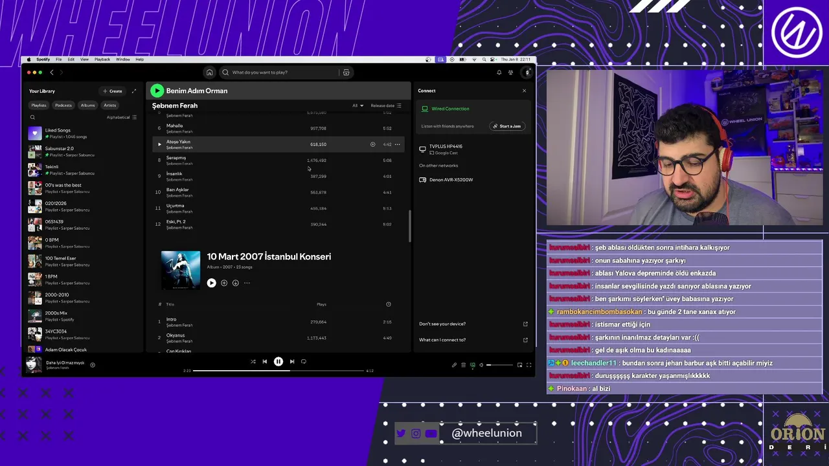Open the Window menu
Viewport: 829px width, 466px height.
[x=123, y=60]
